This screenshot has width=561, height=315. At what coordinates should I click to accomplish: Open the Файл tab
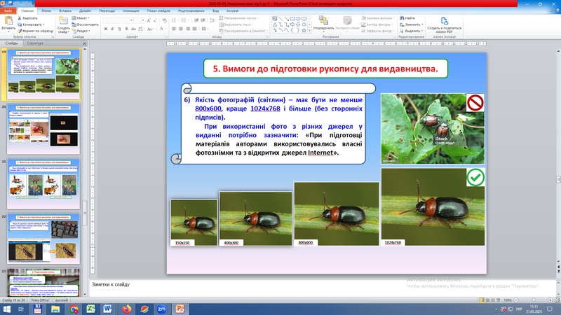8,10
